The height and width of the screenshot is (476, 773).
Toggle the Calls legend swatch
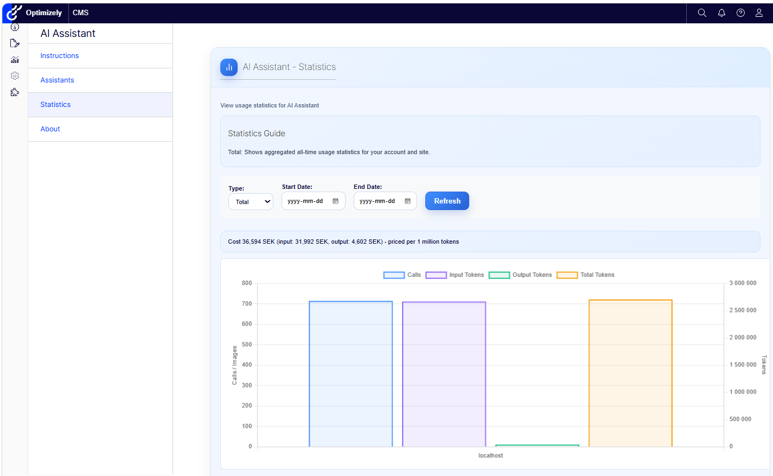[x=394, y=275]
